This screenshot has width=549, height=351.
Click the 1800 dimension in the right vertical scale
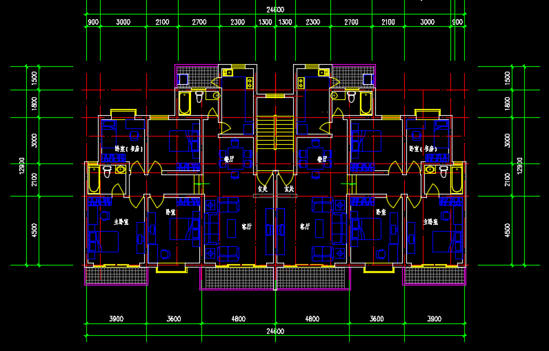click(x=508, y=103)
